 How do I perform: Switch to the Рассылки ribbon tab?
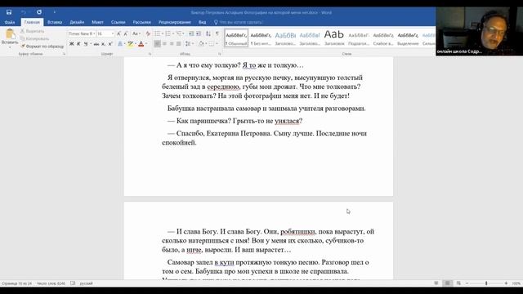(141, 22)
